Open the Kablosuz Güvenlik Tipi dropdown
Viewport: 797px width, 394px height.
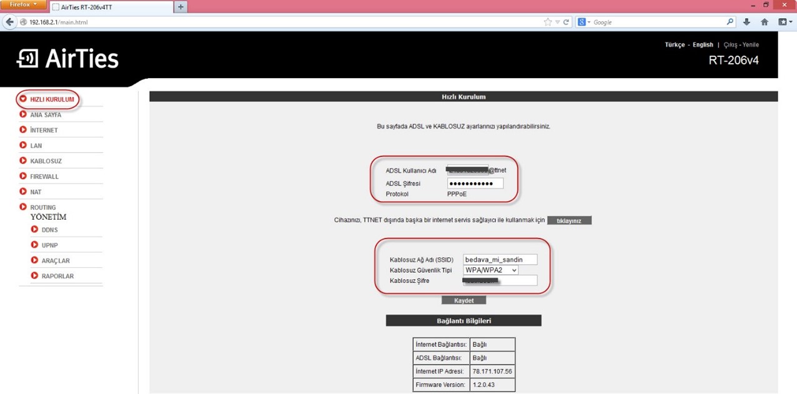click(x=490, y=270)
